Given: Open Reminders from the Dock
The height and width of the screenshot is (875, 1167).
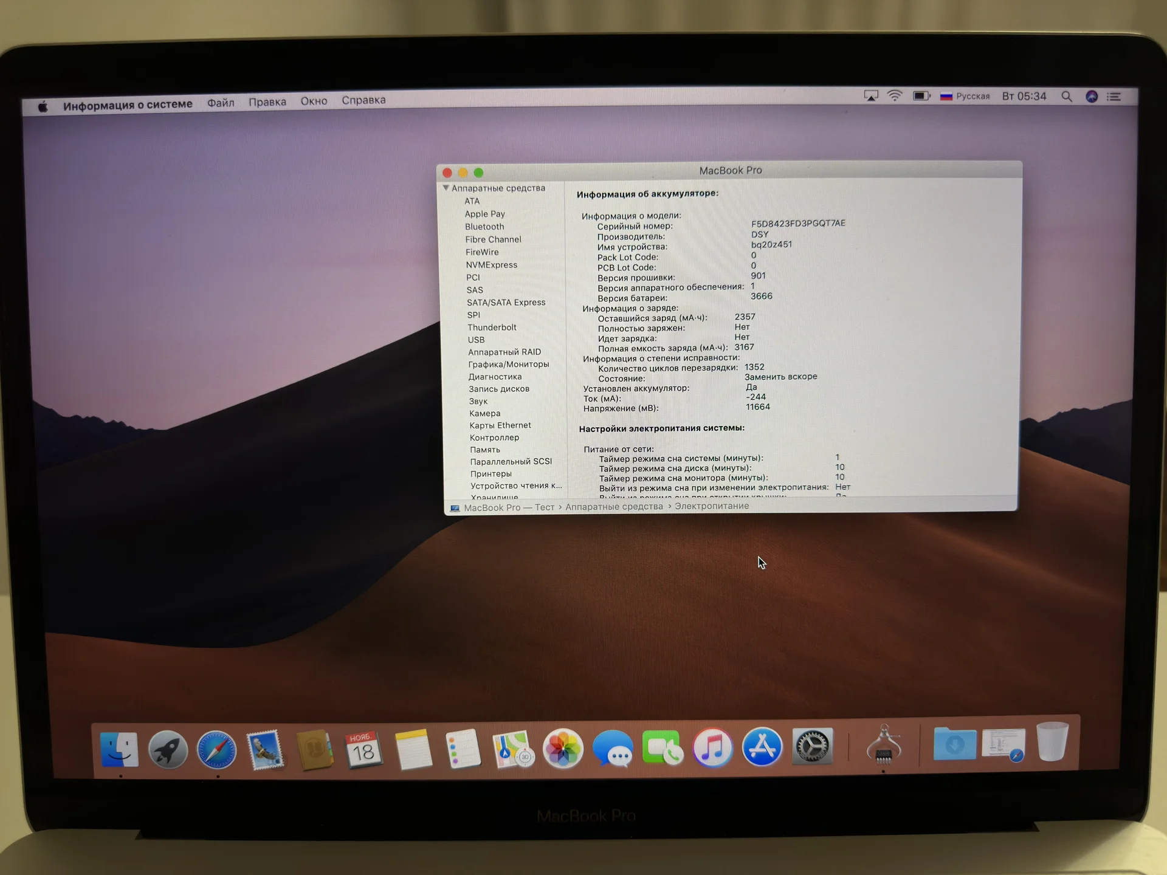Looking at the screenshot, I should pyautogui.click(x=463, y=749).
